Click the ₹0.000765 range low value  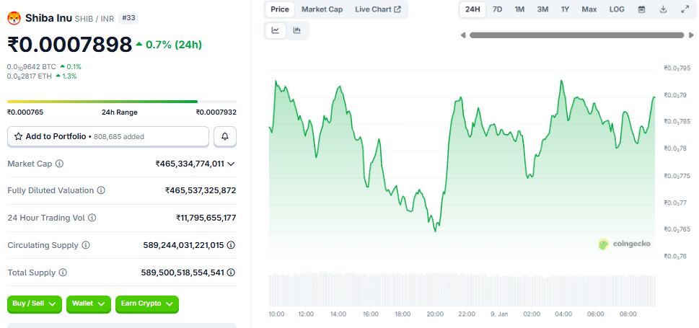[x=25, y=112]
